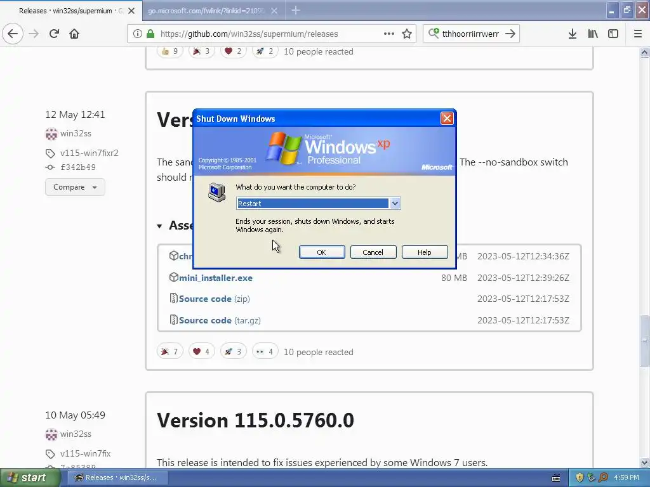Click the scrollbar down arrow
The image size is (650, 487).
coord(644,462)
